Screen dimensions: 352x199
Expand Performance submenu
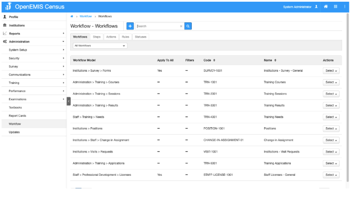[63, 91]
